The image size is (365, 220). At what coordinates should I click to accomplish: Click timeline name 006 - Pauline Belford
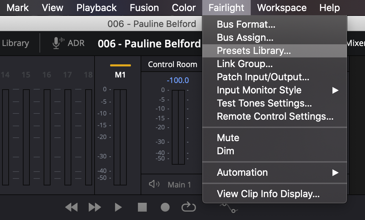(x=149, y=44)
